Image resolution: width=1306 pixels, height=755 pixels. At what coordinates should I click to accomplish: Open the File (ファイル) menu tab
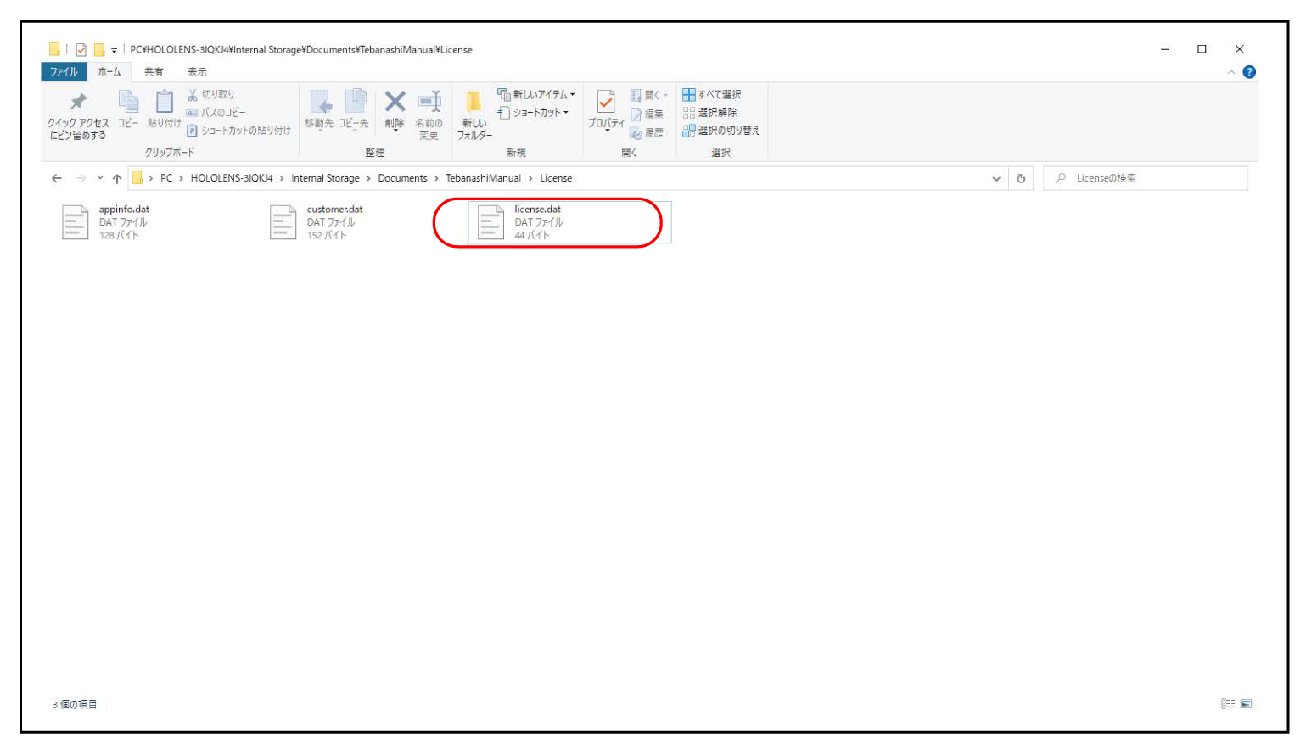point(64,72)
